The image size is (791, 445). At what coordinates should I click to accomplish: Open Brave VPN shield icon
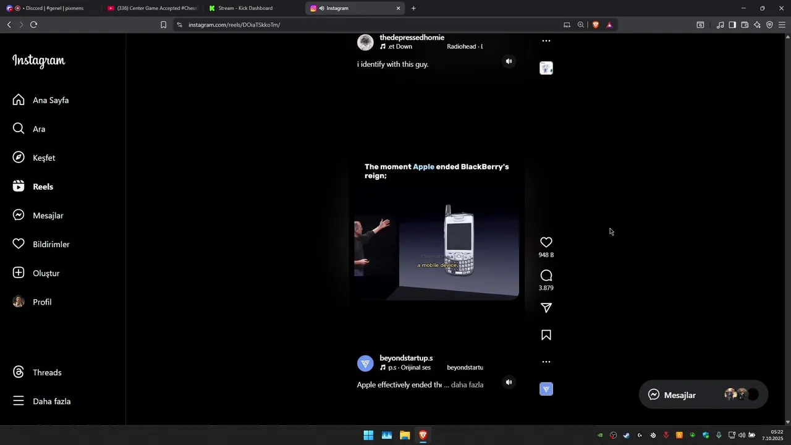point(769,25)
